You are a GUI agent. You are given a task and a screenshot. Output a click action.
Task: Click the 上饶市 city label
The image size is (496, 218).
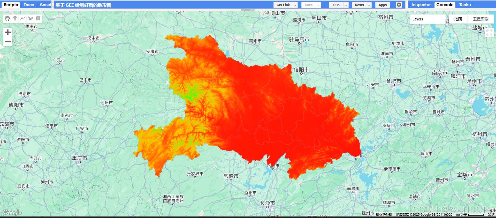[x=415, y=196]
